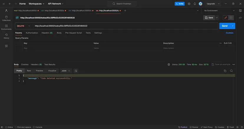The width and height of the screenshot is (244, 129).
Task: Click the Search Postman box
Action: 122,4
